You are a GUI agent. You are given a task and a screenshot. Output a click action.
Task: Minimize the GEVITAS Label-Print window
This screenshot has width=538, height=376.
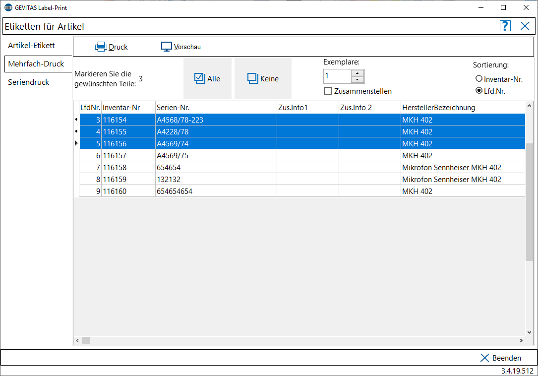pyautogui.click(x=481, y=7)
